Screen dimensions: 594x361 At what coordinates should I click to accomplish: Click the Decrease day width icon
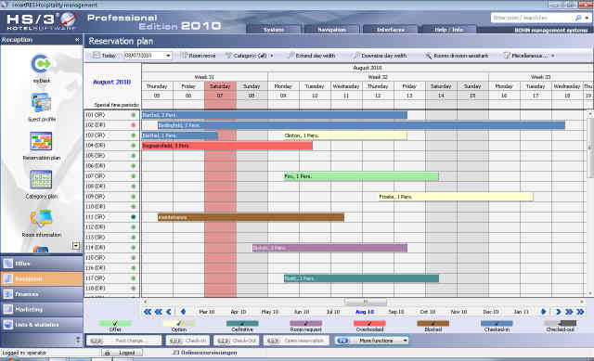coord(356,56)
